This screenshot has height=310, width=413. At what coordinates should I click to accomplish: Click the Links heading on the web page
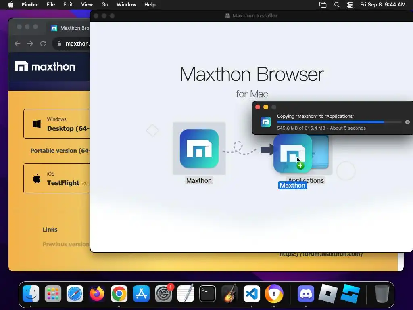[x=50, y=230]
